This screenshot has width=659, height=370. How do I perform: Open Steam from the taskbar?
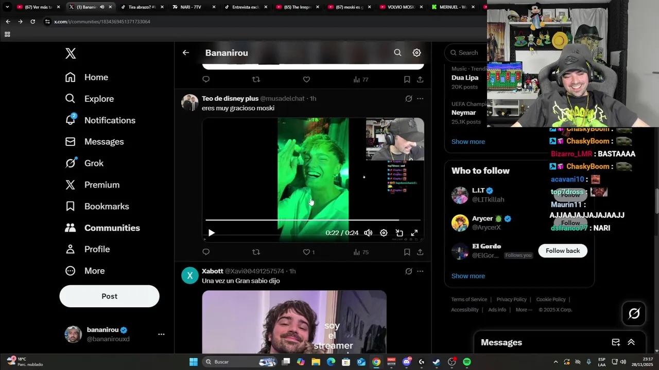pos(436,362)
